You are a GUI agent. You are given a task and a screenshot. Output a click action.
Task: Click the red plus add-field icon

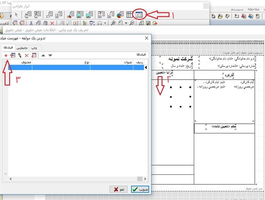pyautogui.click(x=6, y=55)
